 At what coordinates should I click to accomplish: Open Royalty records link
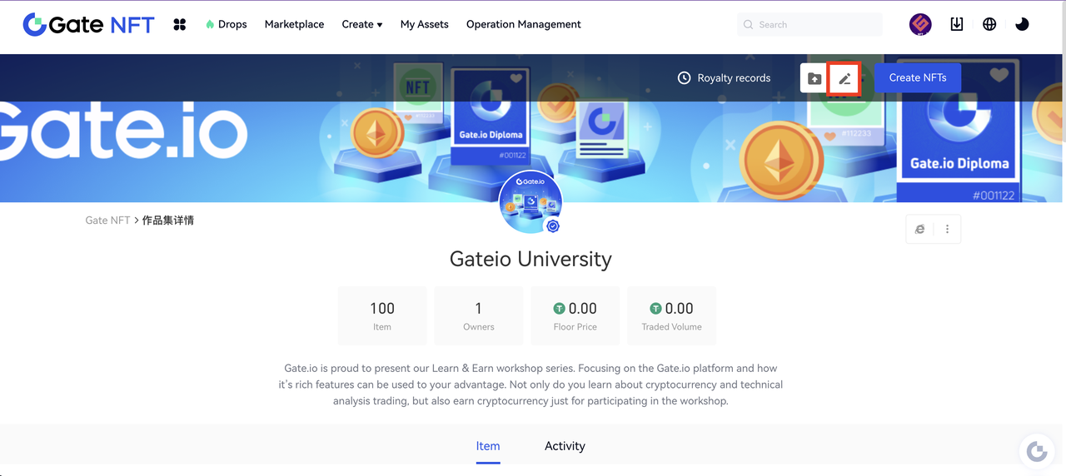click(x=724, y=78)
